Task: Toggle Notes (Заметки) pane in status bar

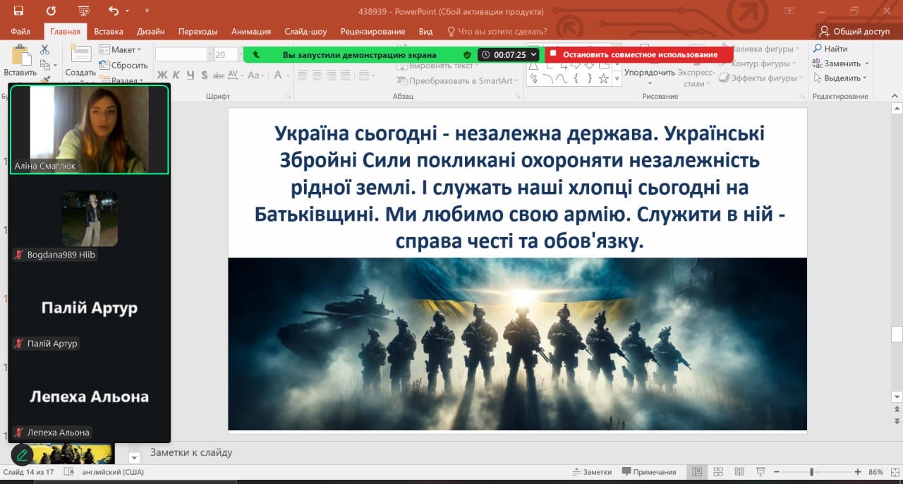Action: click(591, 471)
